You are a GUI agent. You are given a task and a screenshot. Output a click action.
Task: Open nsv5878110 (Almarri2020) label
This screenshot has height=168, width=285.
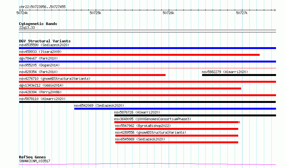(x=42, y=99)
